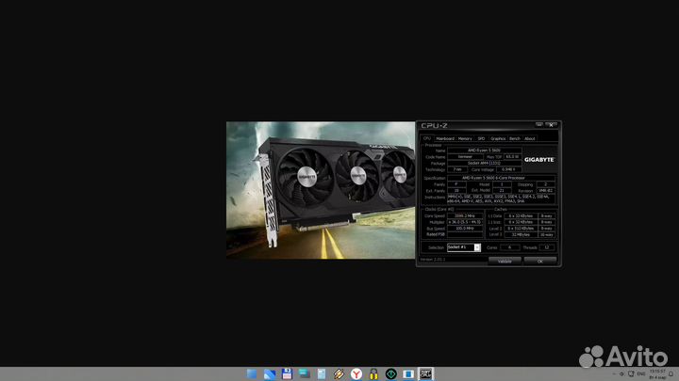This screenshot has height=381, width=679.
Task: Switch to the Graphics tab
Action: click(x=498, y=138)
